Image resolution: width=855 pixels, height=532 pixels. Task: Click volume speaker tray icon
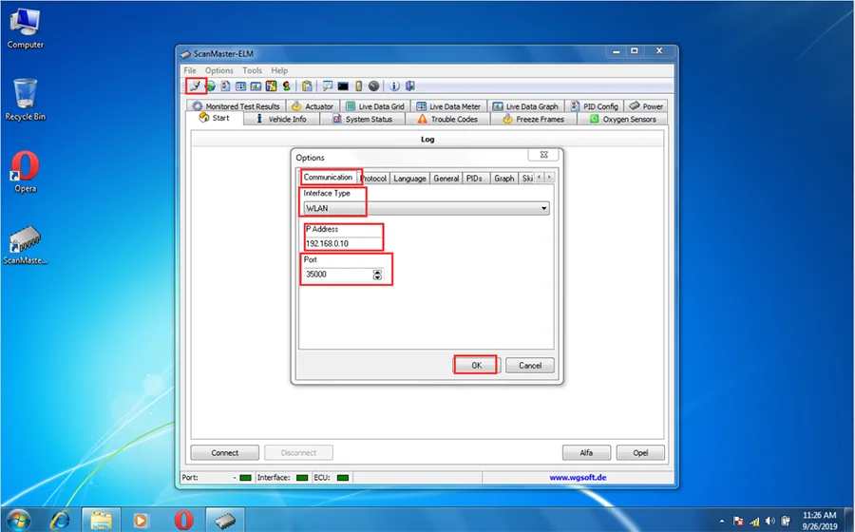coord(769,522)
